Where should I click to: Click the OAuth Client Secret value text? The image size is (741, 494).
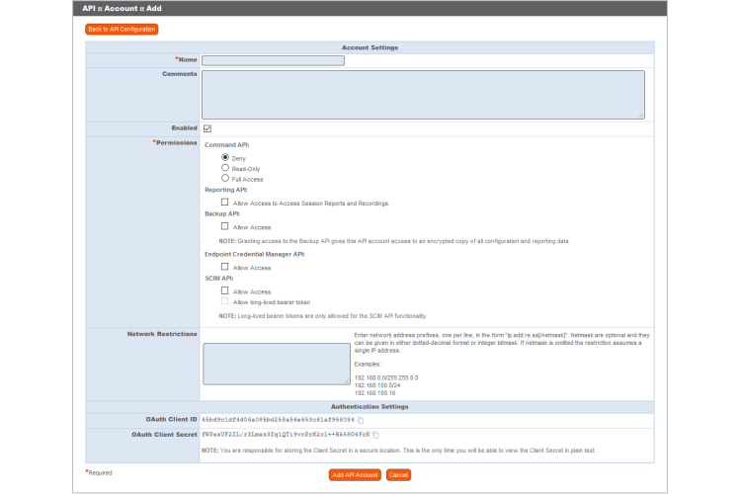[x=285, y=434]
